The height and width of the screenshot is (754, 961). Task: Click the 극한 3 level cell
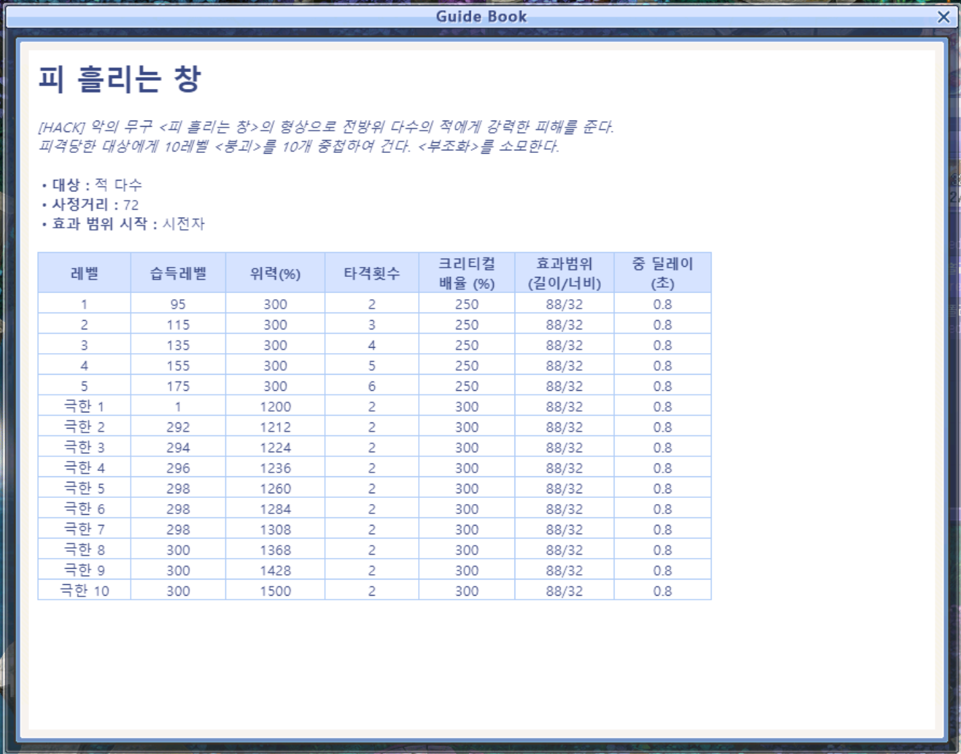pyautogui.click(x=84, y=447)
